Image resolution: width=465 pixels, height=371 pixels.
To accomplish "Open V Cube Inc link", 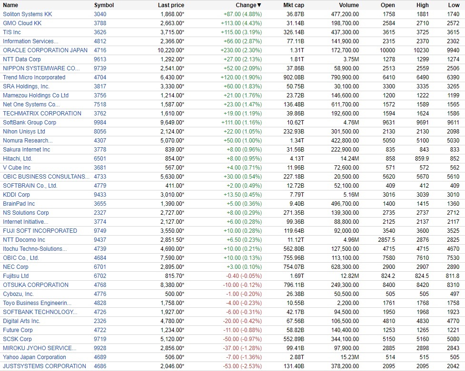I will point(17,168).
